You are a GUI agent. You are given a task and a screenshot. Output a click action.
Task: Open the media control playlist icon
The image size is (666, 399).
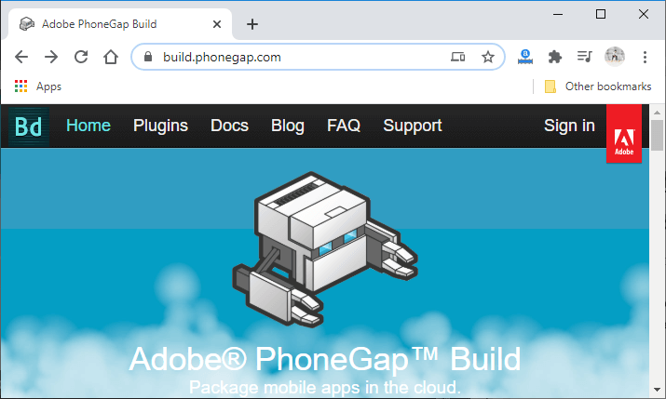click(x=584, y=57)
